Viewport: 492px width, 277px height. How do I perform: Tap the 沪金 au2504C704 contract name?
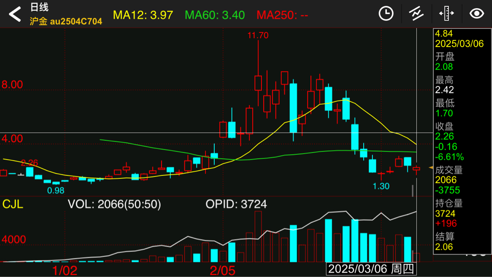pos(66,22)
